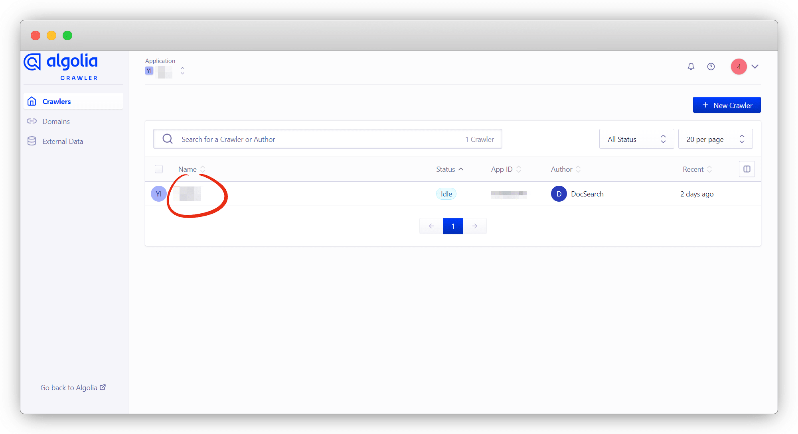The width and height of the screenshot is (798, 434).
Task: Go to next page arrow
Action: pyautogui.click(x=475, y=226)
